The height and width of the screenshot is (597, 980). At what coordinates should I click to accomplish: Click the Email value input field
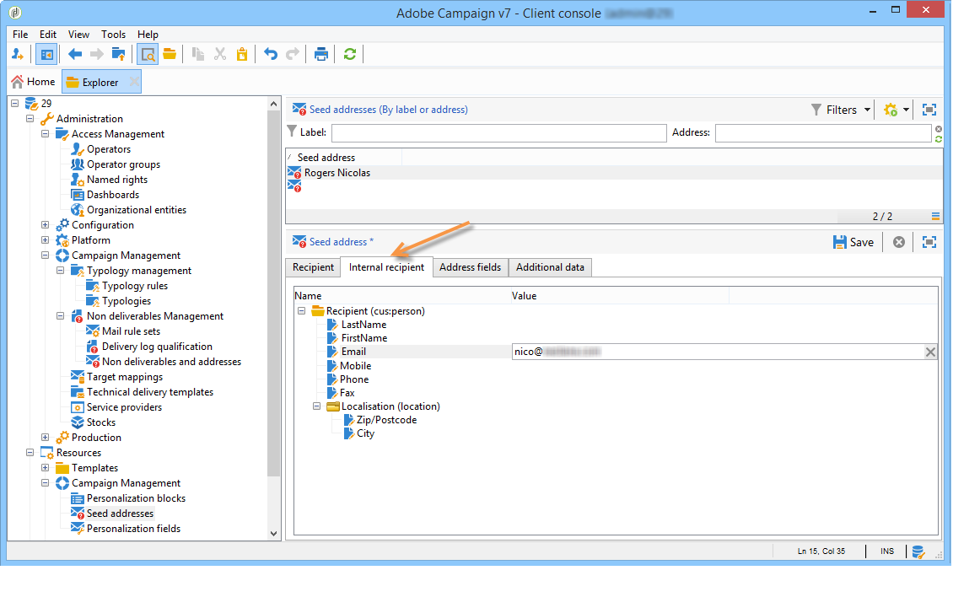(x=718, y=352)
